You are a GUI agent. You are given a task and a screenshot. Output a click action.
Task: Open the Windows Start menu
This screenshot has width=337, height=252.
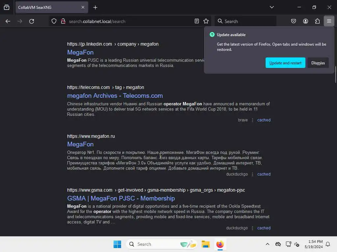click(x=117, y=244)
